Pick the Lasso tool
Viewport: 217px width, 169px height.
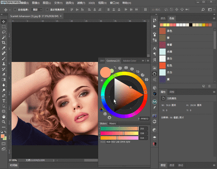(x=4, y=32)
